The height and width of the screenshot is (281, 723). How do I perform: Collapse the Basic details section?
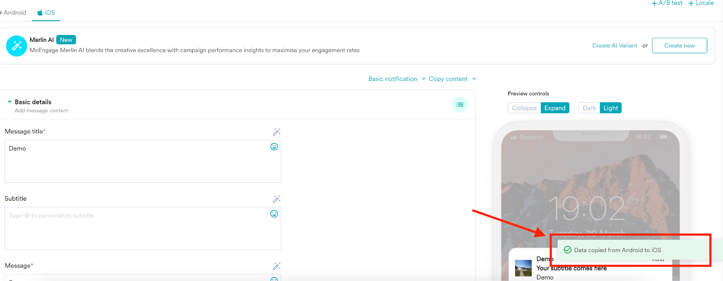click(x=9, y=102)
